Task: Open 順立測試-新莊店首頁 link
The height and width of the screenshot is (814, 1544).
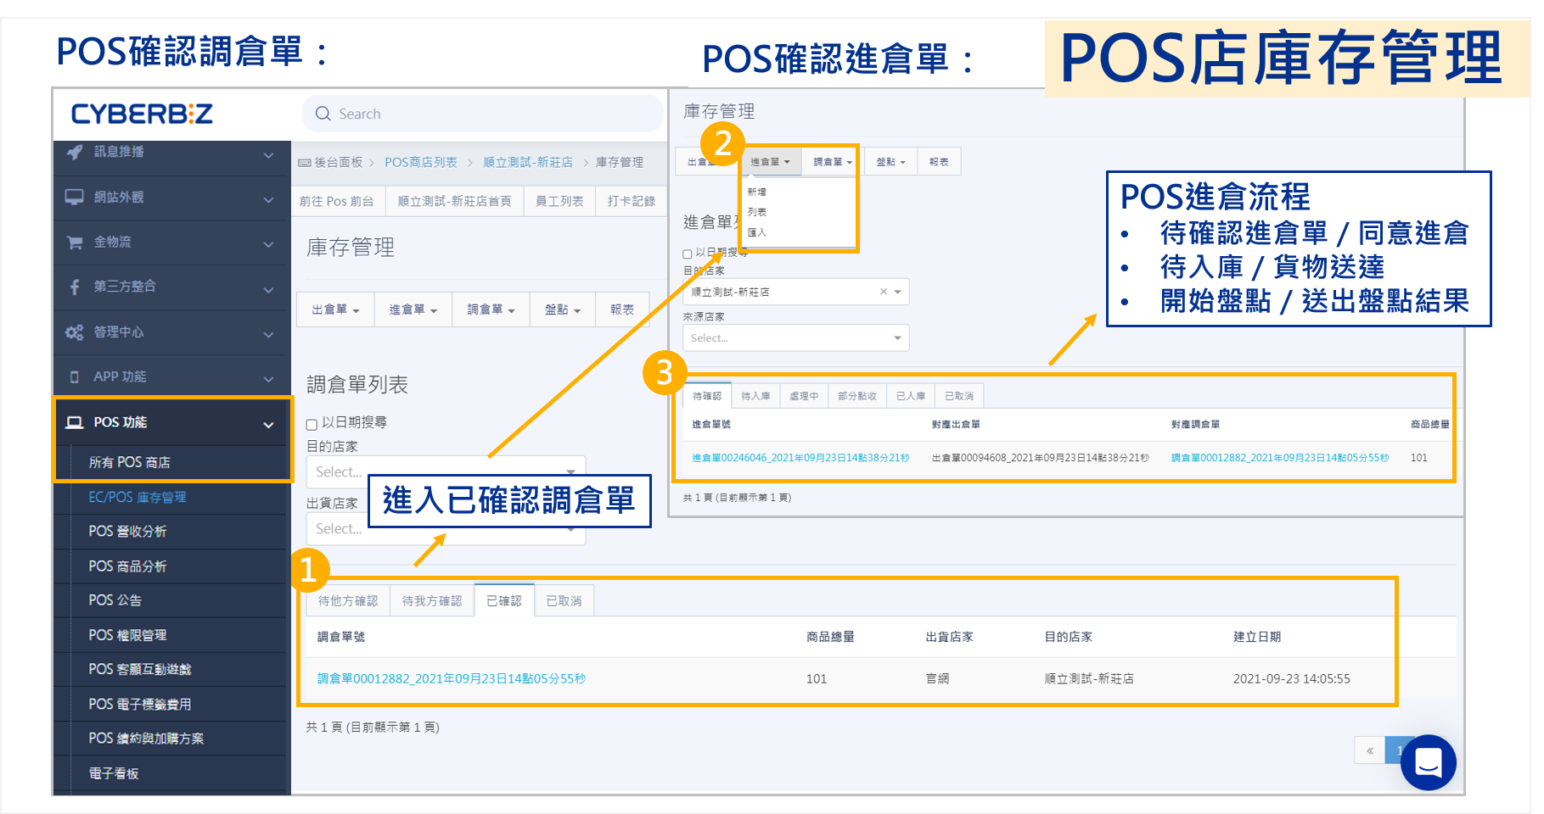Action: click(454, 201)
